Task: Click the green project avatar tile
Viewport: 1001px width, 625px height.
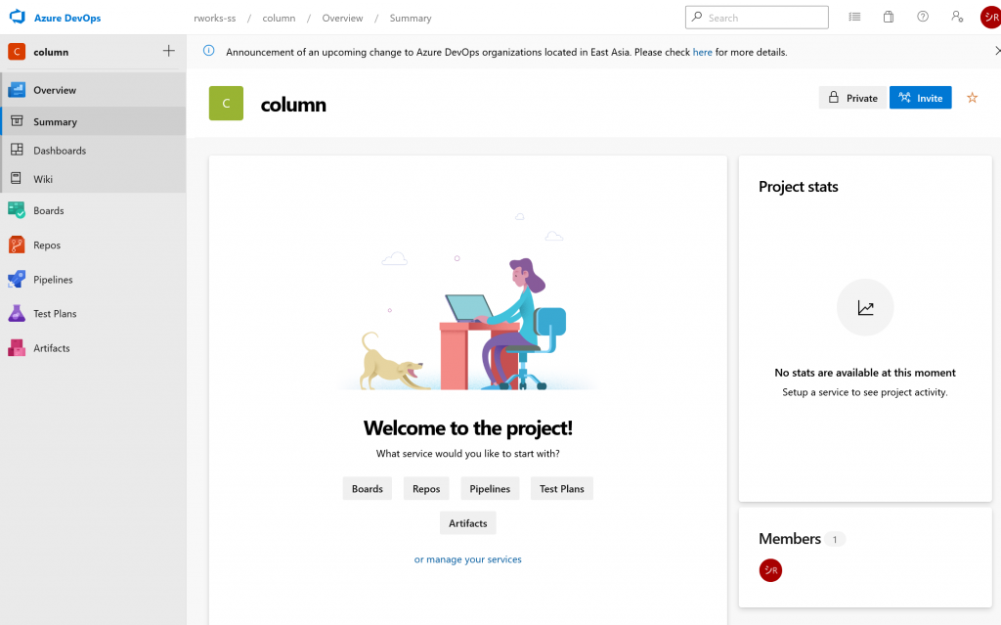Action: click(x=226, y=103)
